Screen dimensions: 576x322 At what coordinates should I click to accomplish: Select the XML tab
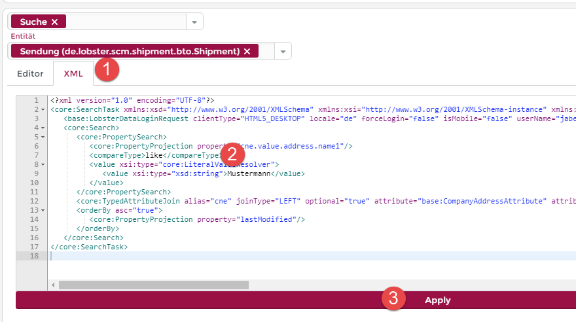click(x=73, y=73)
